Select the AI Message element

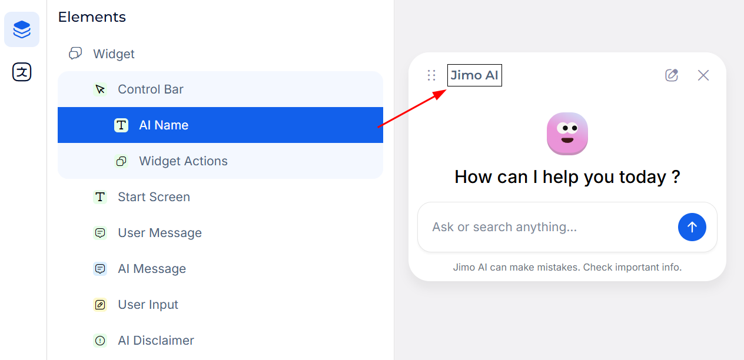coord(152,269)
